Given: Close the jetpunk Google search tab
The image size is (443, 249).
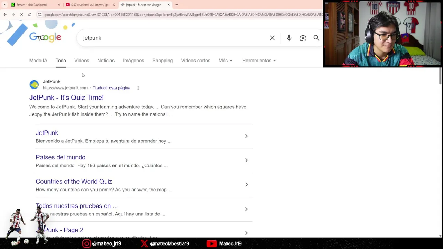Looking at the screenshot, I should point(169,5).
